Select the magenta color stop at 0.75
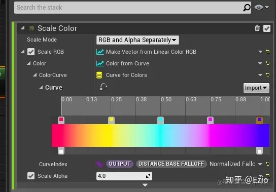 (210, 120)
